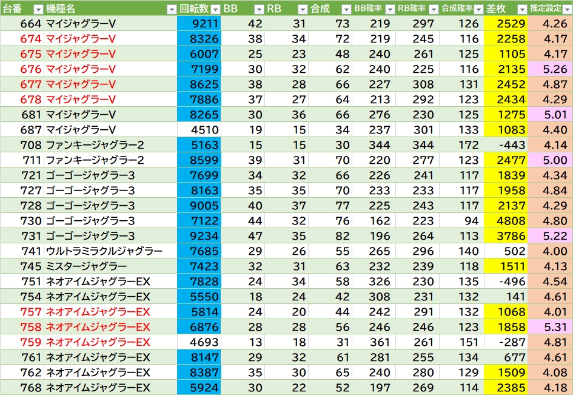Open the 推定設定 column filter dropdown
Screen dimensions: 573x395
(x=567, y=10)
